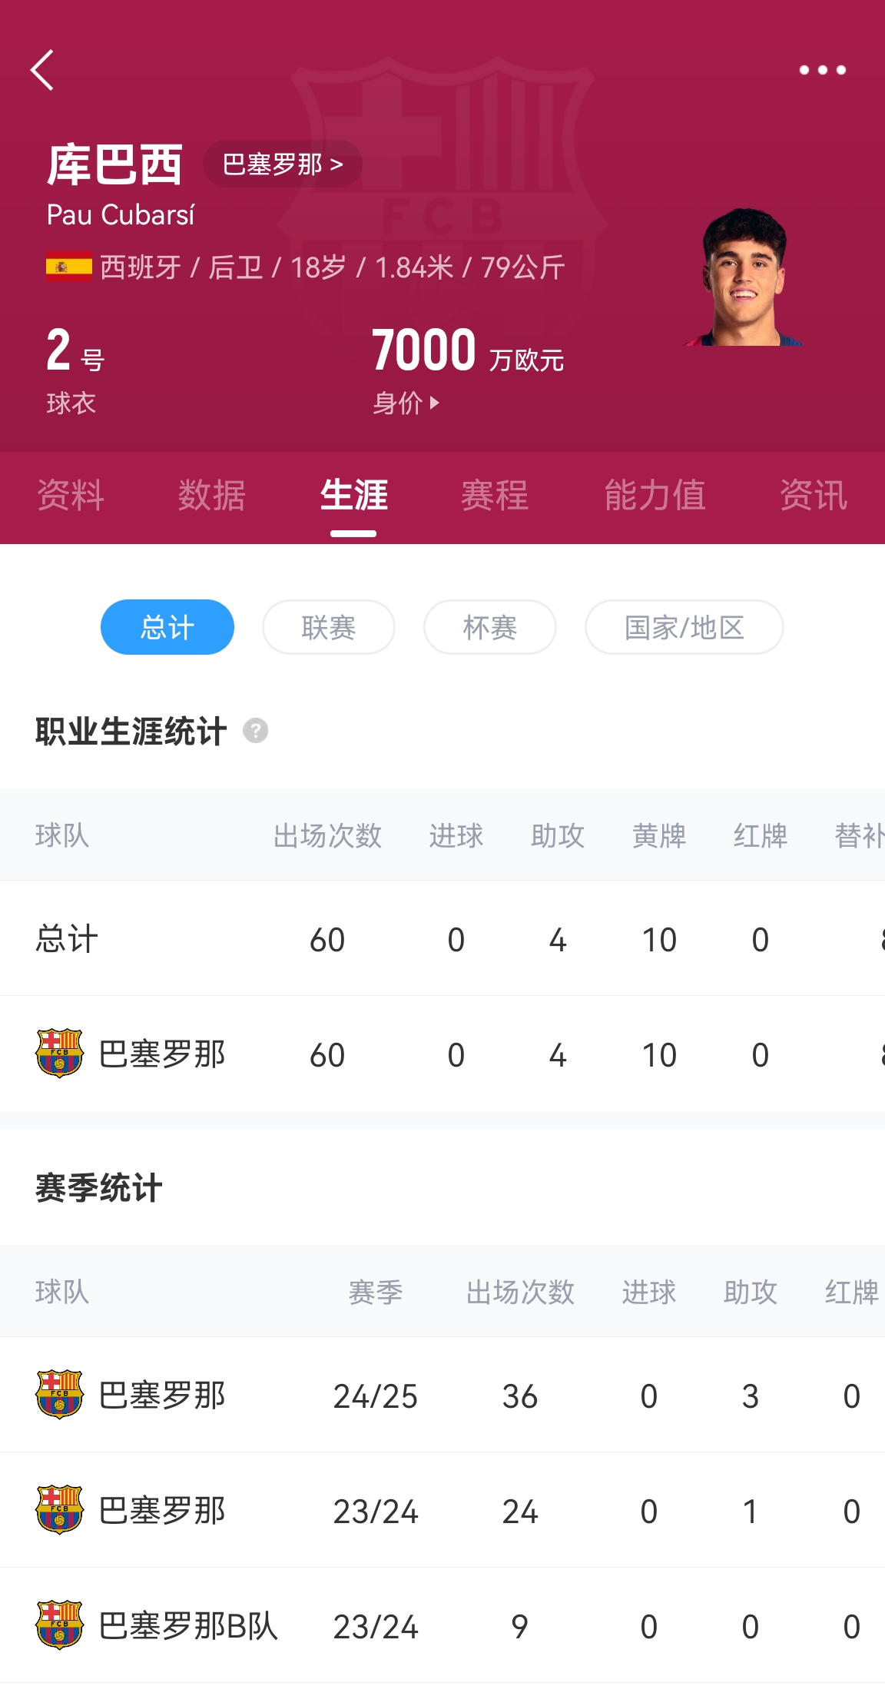Open the 巴塞罗那 club chip
Screen dimensions: 885x1686
coord(282,164)
